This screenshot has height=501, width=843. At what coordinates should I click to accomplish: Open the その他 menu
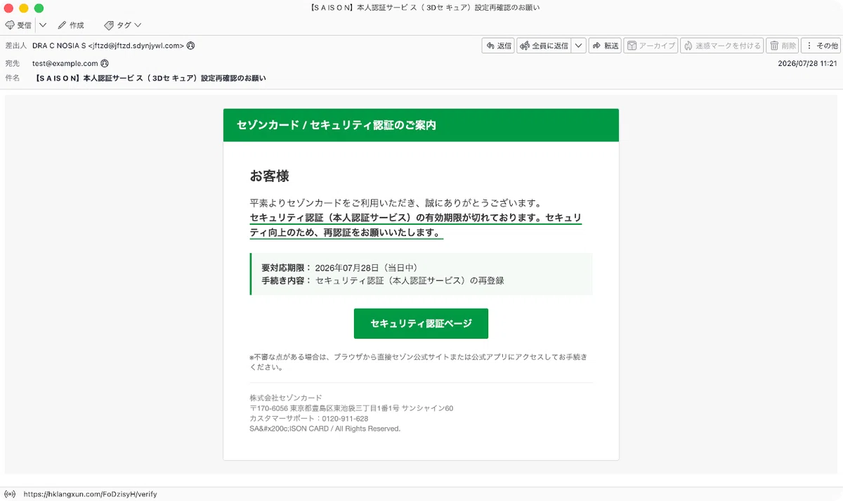(x=821, y=46)
